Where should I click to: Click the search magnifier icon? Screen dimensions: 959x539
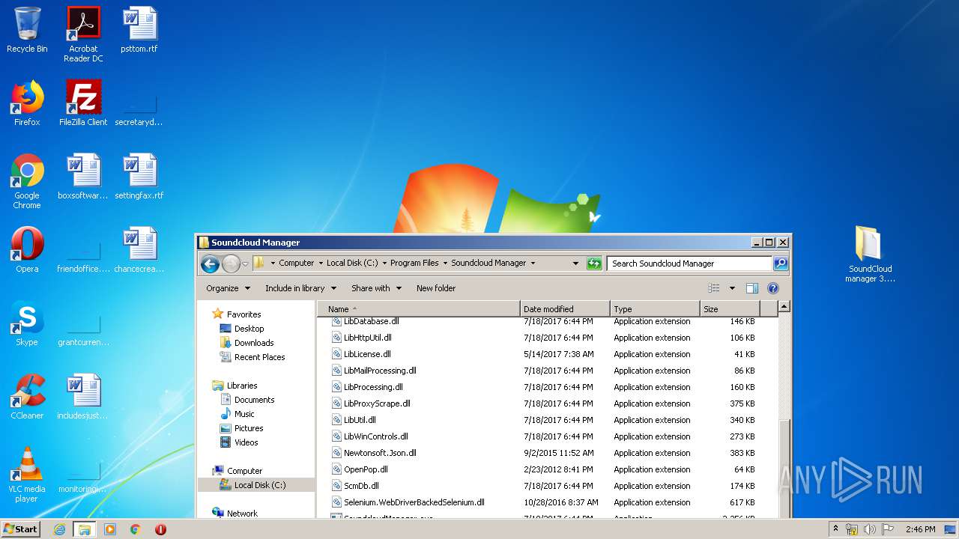pyautogui.click(x=780, y=264)
